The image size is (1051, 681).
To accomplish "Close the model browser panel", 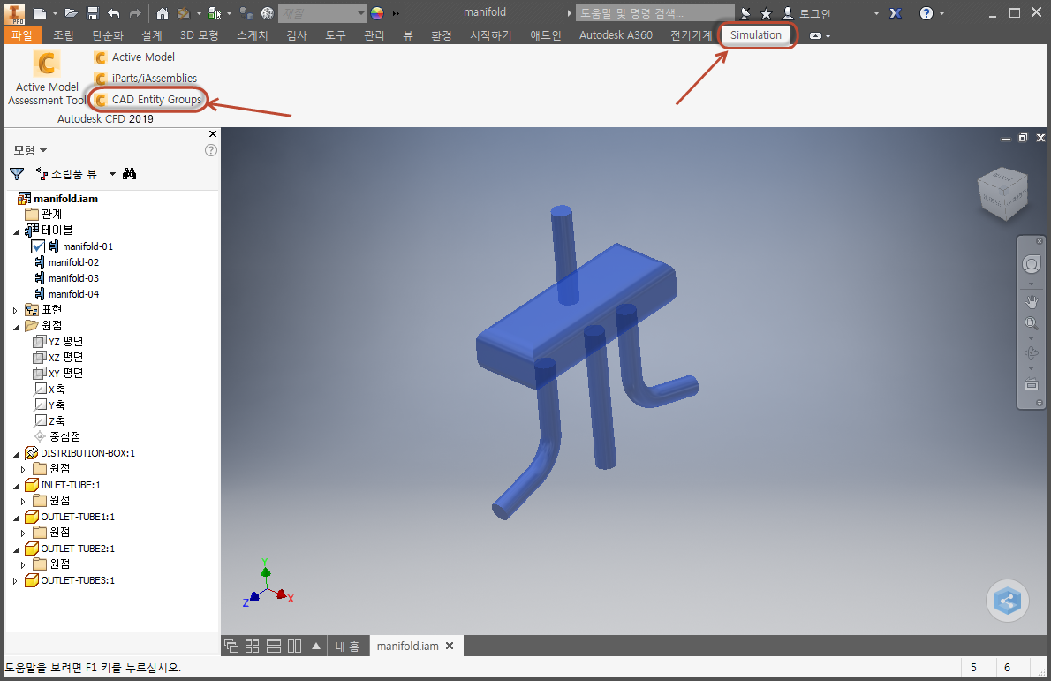I will coord(213,134).
